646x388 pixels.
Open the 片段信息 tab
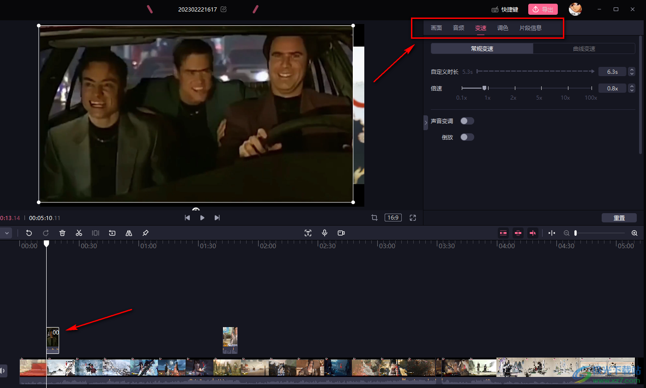click(x=531, y=28)
